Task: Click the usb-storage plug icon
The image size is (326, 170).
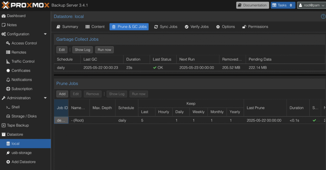Action: pos(8,153)
